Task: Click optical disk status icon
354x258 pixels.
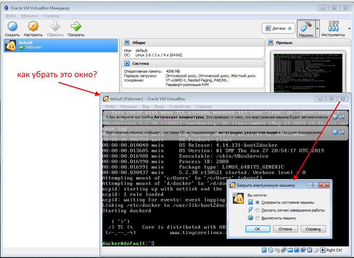Action: click(270, 250)
